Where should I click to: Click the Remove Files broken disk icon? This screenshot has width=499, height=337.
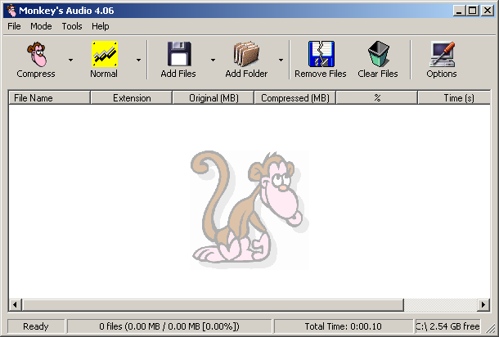[x=321, y=54]
